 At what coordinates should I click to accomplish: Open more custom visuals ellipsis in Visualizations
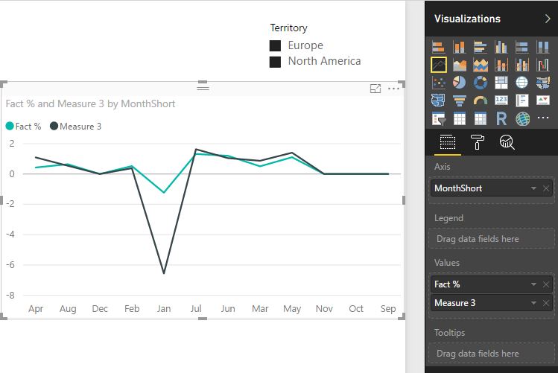pyautogui.click(x=542, y=118)
